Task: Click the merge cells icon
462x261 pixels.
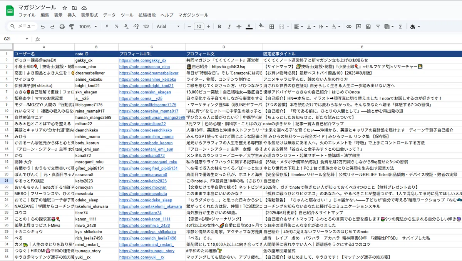Action: (x=281, y=27)
